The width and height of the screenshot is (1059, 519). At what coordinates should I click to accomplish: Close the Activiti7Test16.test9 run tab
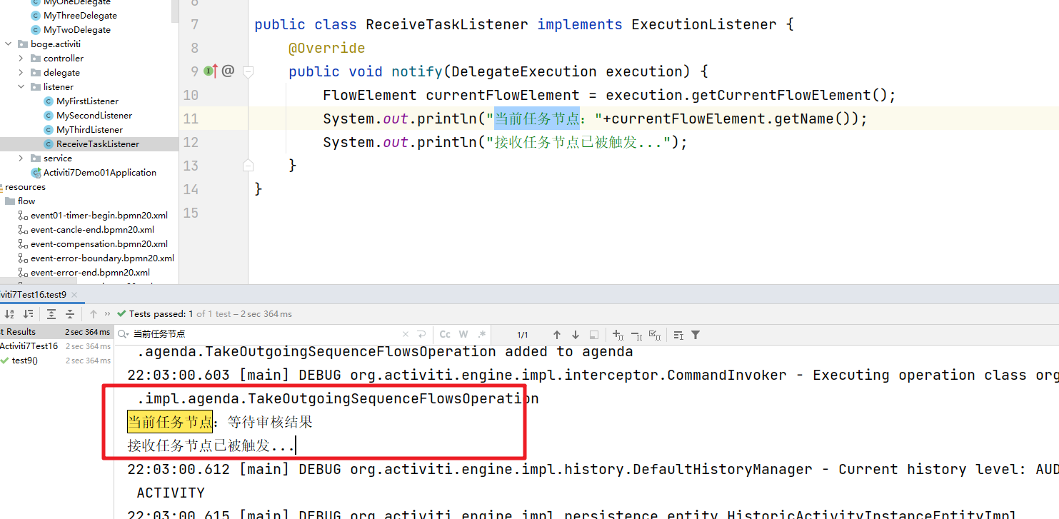(74, 295)
